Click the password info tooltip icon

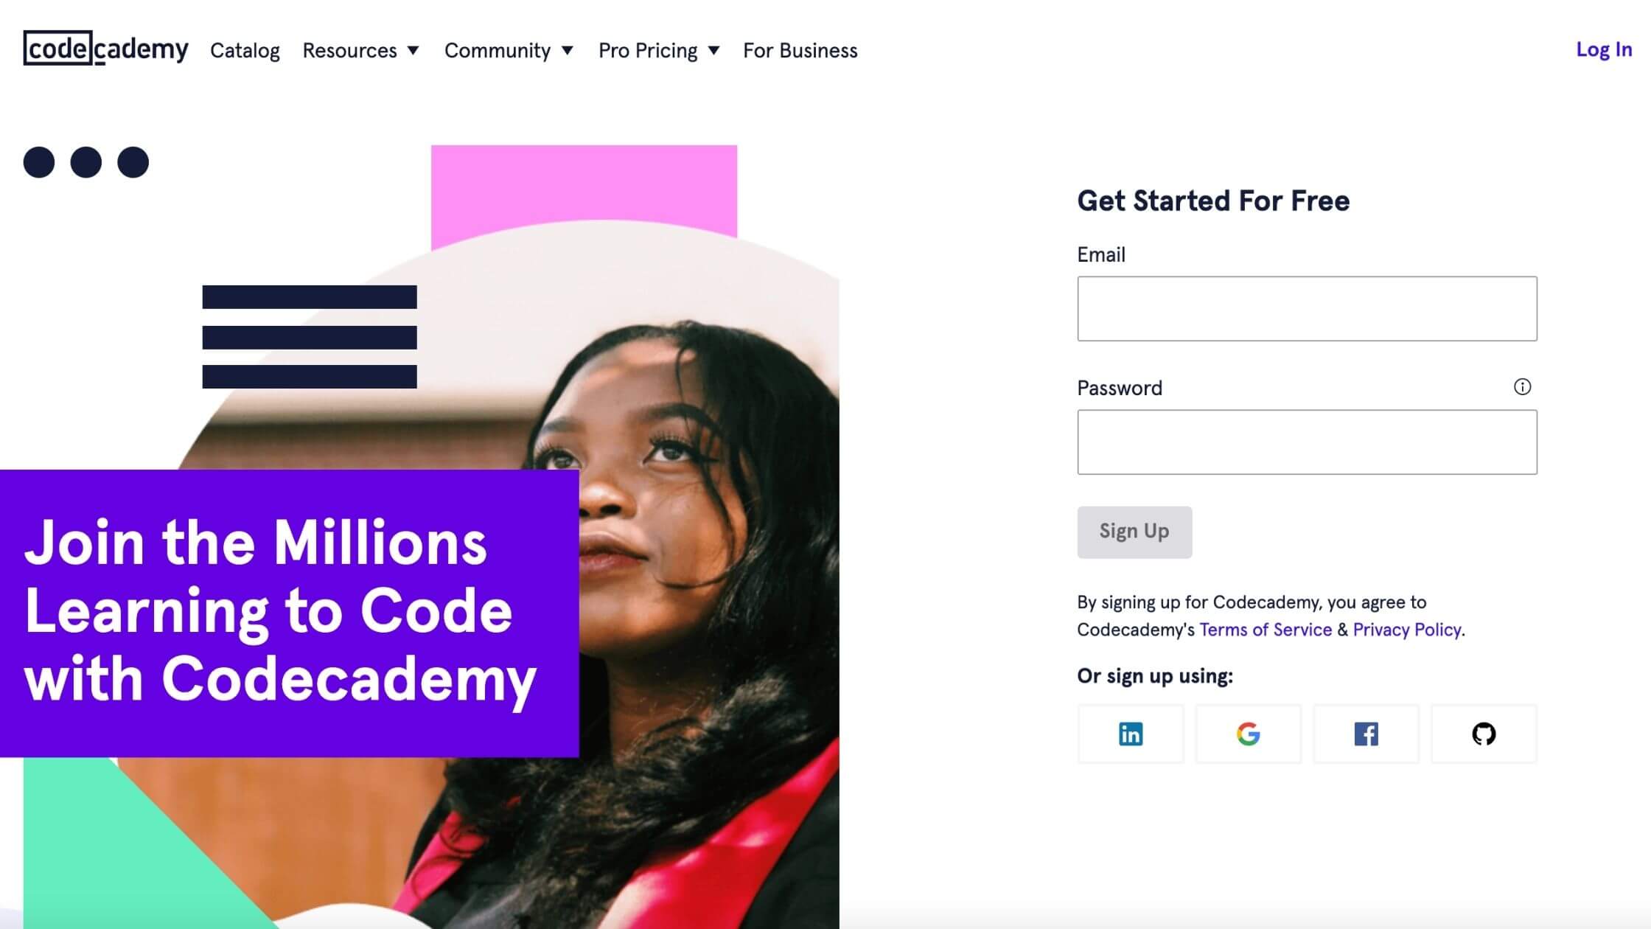pos(1523,387)
